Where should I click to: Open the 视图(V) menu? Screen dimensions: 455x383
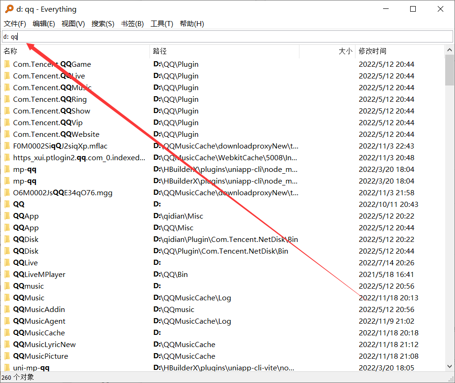[x=73, y=24]
